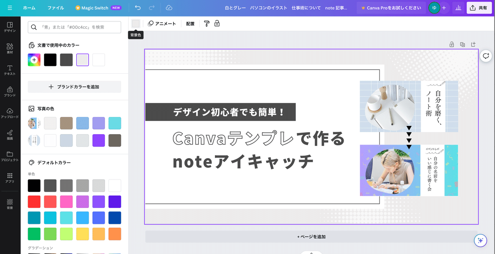This screenshot has height=254, width=495.
Task: Click the 配置 position button
Action: coord(190,24)
